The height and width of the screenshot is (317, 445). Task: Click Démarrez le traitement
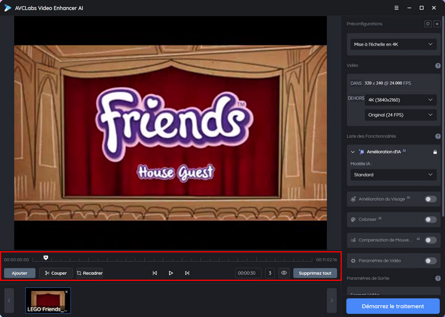click(393, 306)
